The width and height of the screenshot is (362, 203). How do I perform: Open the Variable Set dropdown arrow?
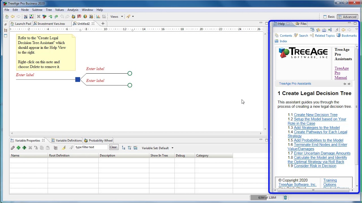coord(172,148)
